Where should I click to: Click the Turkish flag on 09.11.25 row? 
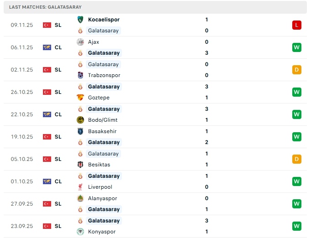(47, 25)
